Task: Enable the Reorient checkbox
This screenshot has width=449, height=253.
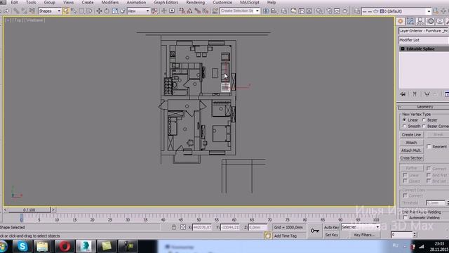Action: (x=429, y=146)
